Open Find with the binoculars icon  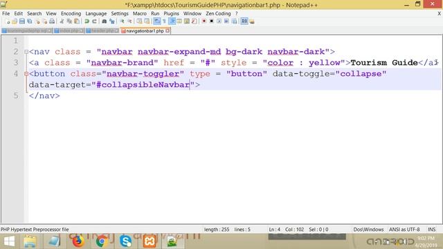point(105,21)
